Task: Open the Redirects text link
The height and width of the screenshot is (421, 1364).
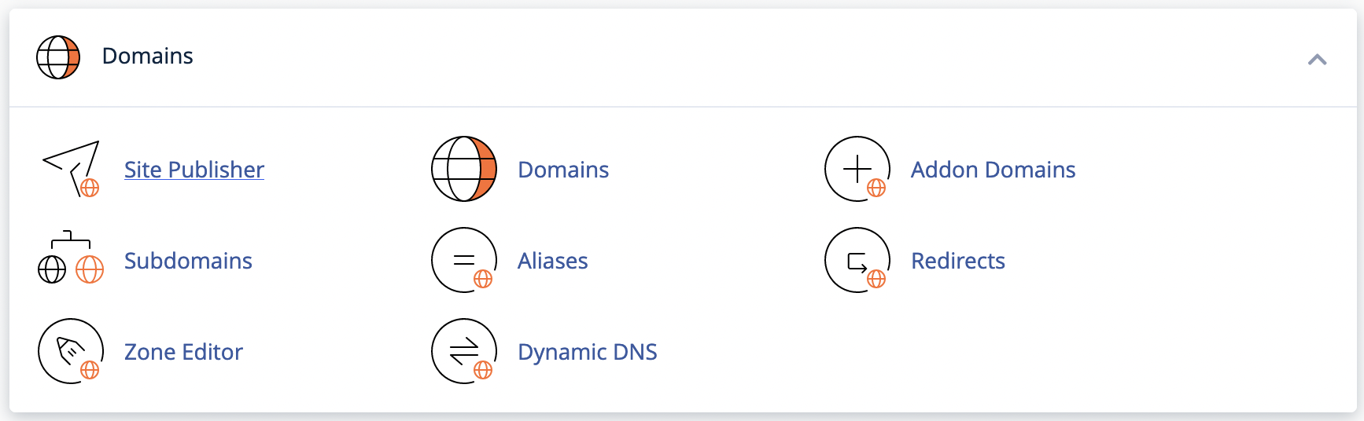Action: pos(957,261)
